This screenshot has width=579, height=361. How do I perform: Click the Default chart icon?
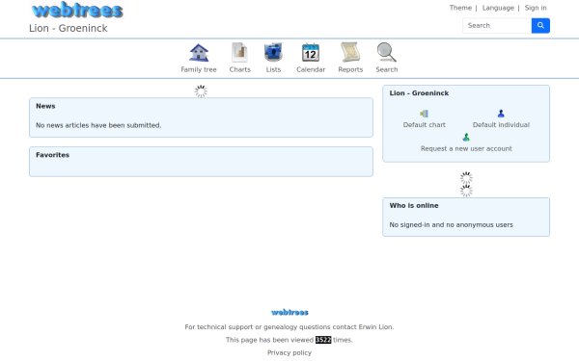click(x=424, y=114)
